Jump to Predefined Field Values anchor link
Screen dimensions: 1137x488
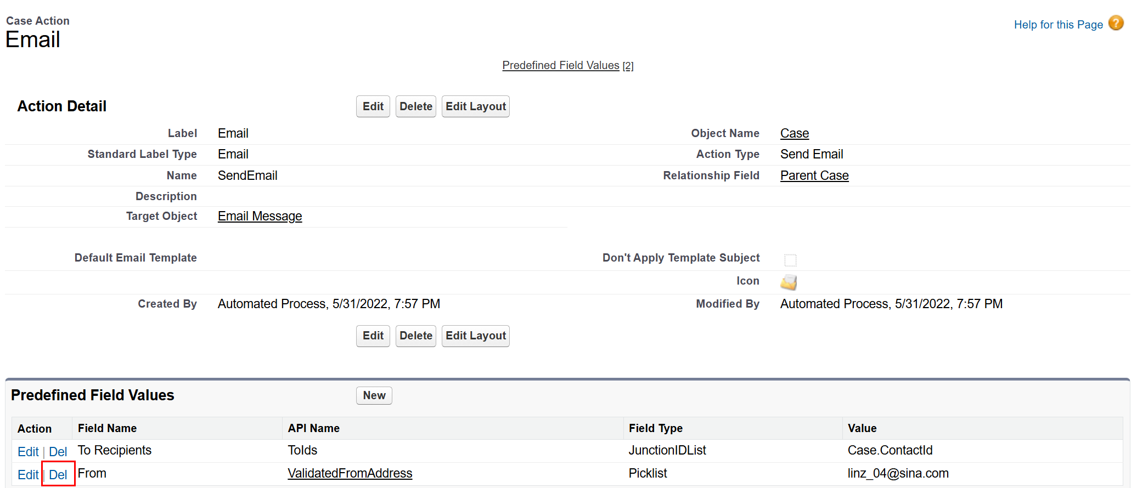pos(560,65)
